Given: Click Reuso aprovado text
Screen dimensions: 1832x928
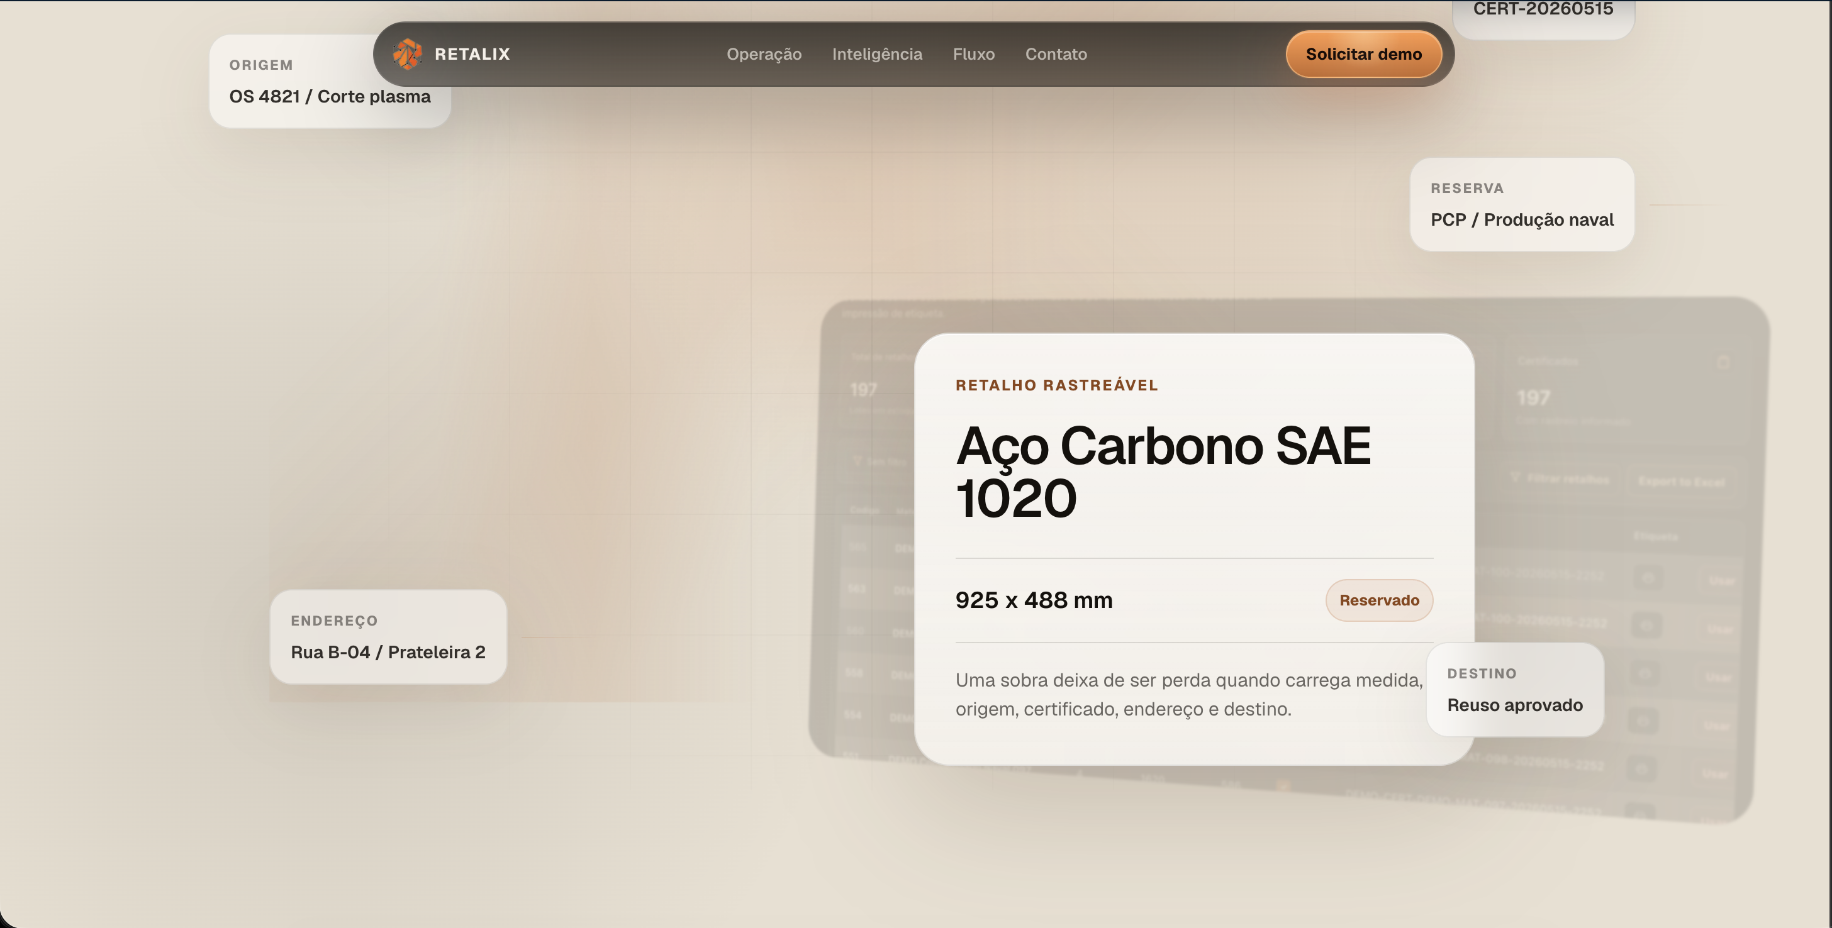Looking at the screenshot, I should [x=1515, y=705].
